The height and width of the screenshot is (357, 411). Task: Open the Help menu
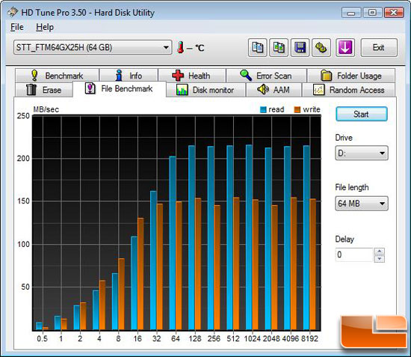pyautogui.click(x=45, y=27)
